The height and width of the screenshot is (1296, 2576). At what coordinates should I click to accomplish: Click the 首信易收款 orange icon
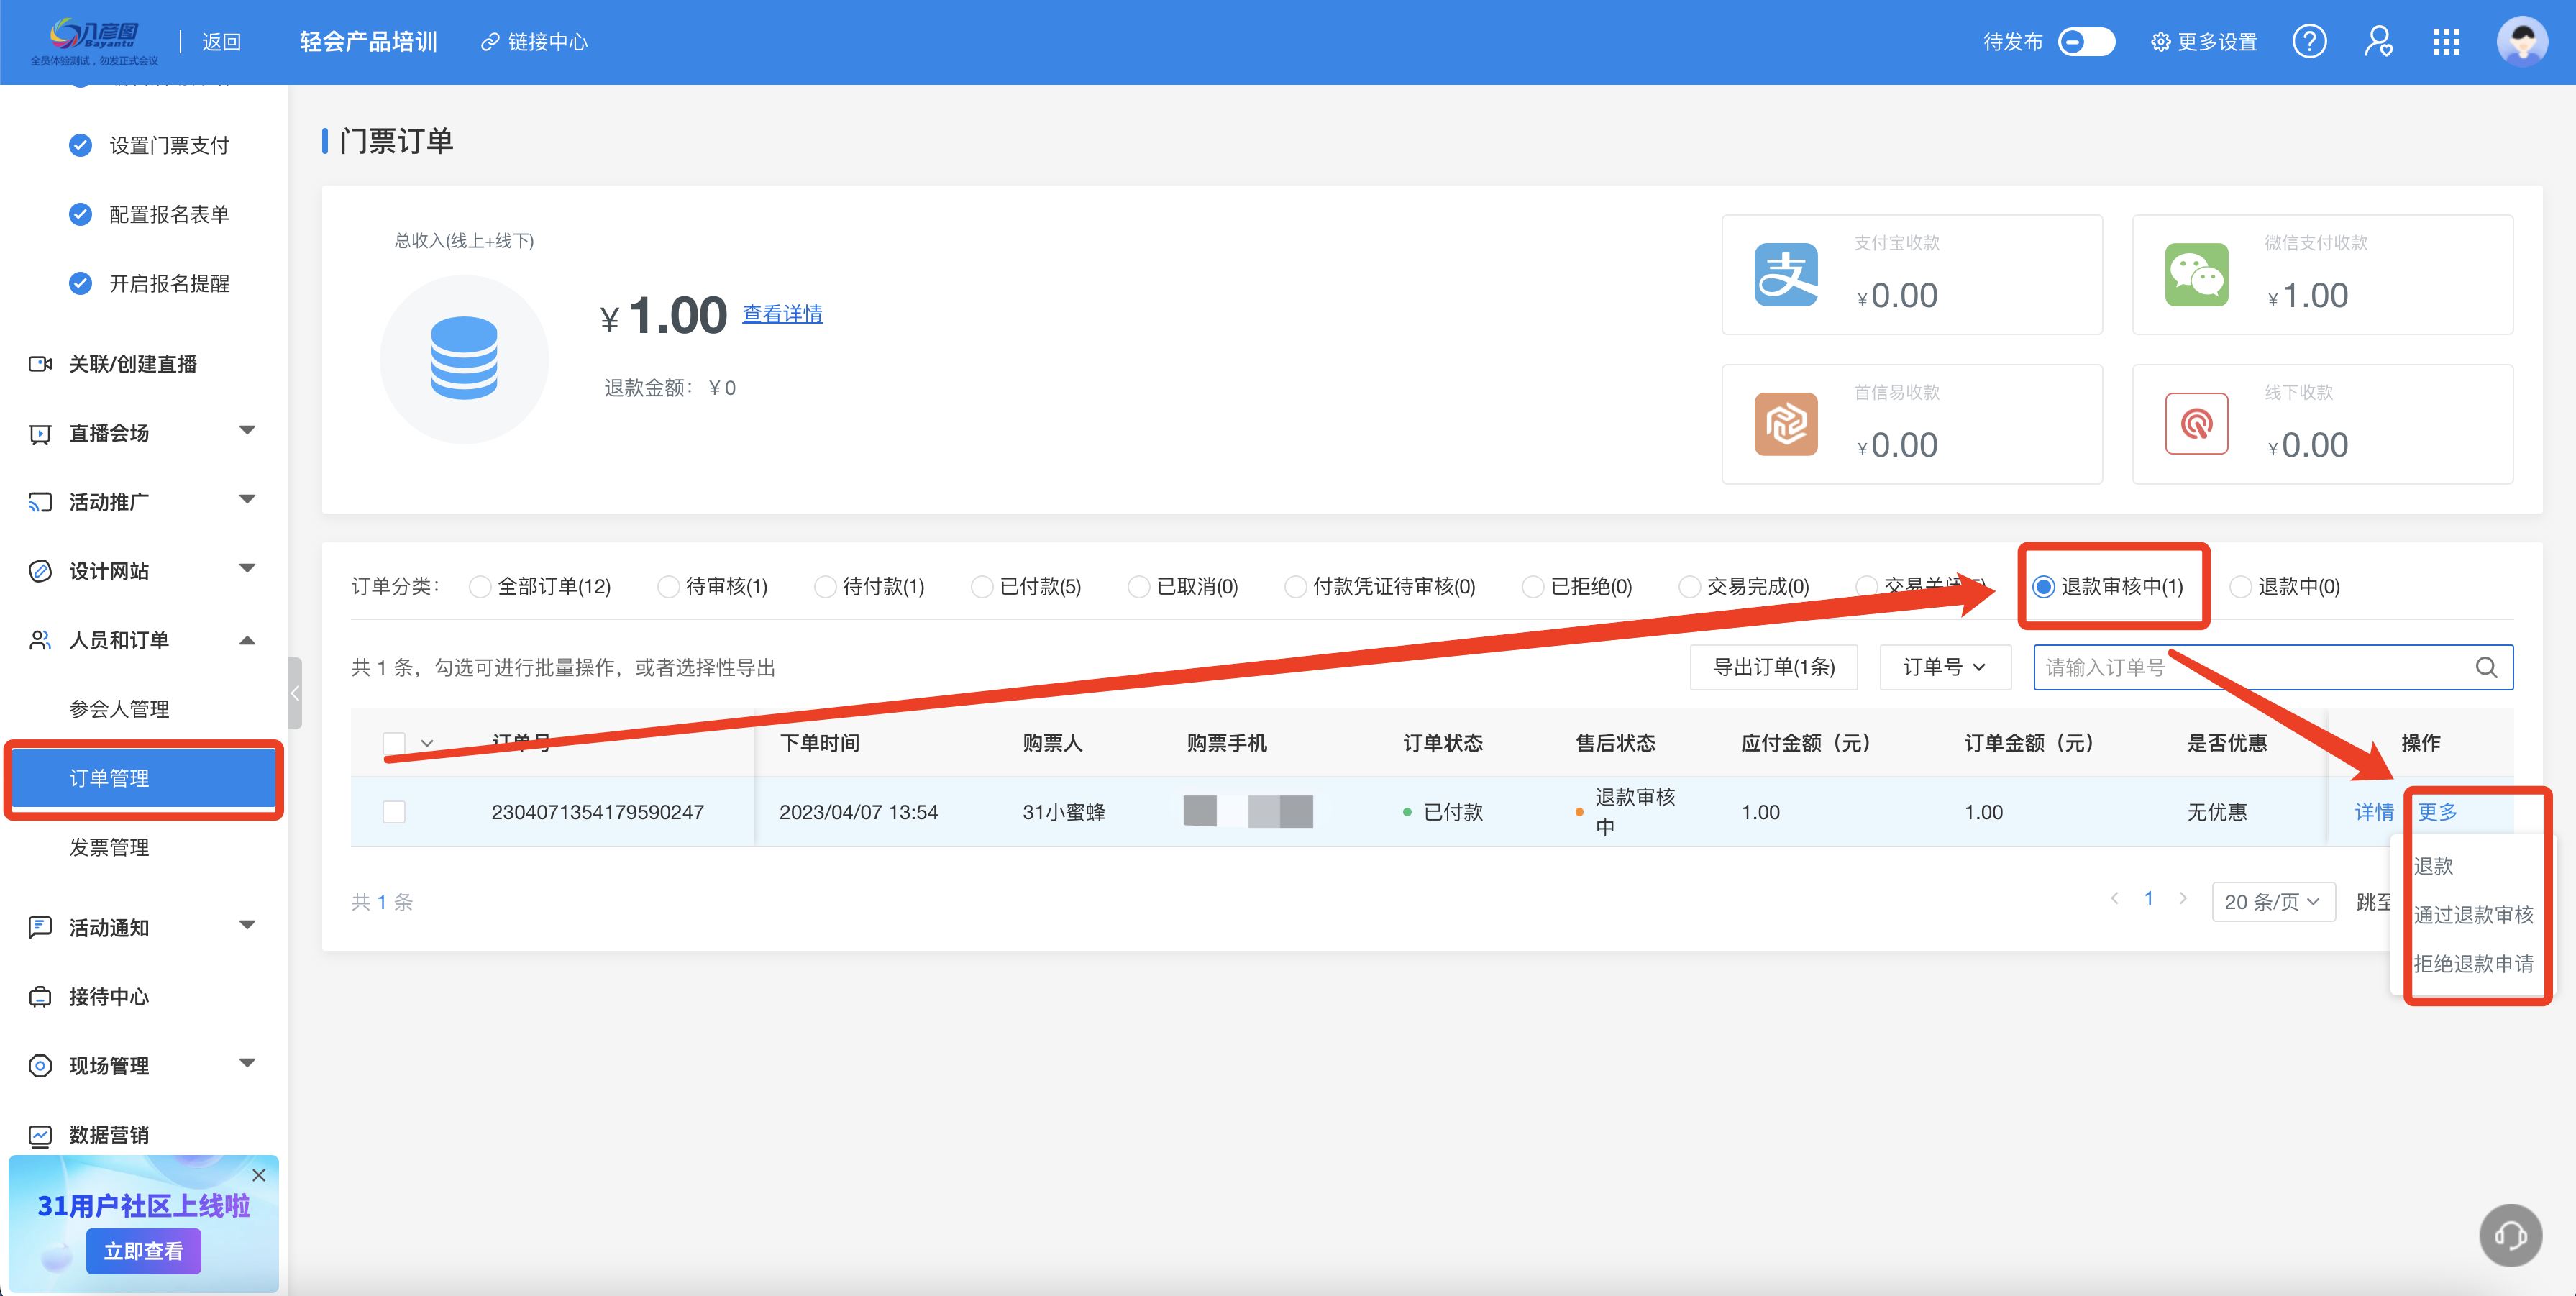1786,424
